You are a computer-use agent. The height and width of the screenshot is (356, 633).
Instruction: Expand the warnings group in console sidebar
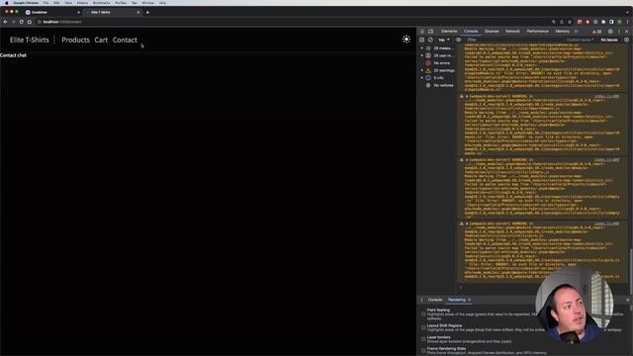click(x=422, y=70)
